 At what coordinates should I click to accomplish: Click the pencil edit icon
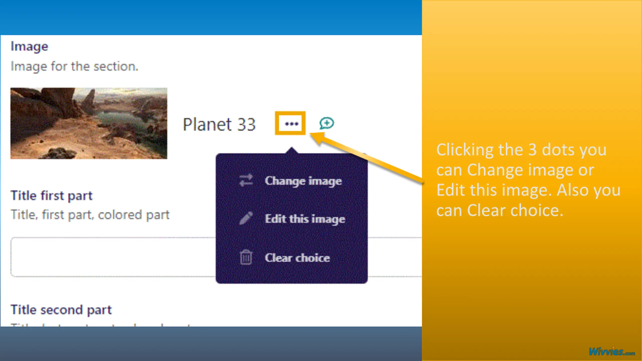pos(246,218)
